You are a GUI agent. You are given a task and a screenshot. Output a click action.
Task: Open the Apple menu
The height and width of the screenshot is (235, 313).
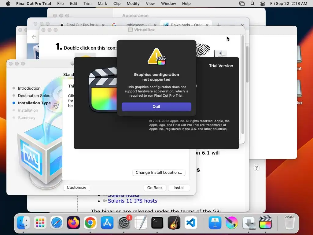click(x=8, y=4)
